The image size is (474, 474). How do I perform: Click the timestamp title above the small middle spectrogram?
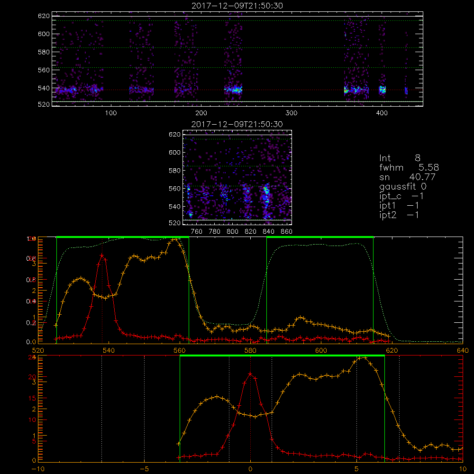[237, 124]
